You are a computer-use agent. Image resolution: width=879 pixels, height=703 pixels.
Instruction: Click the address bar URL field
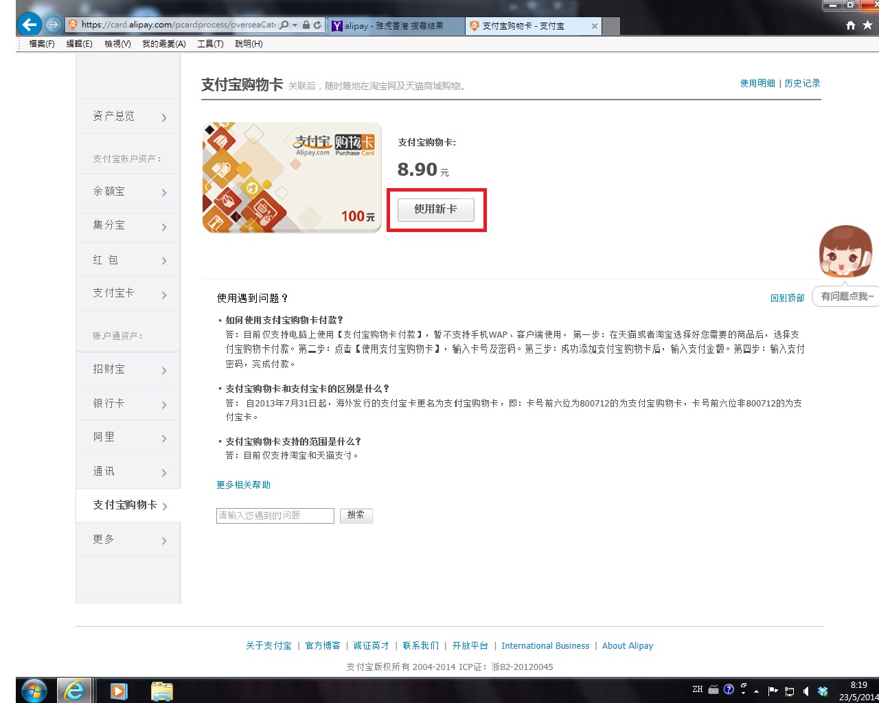[179, 25]
